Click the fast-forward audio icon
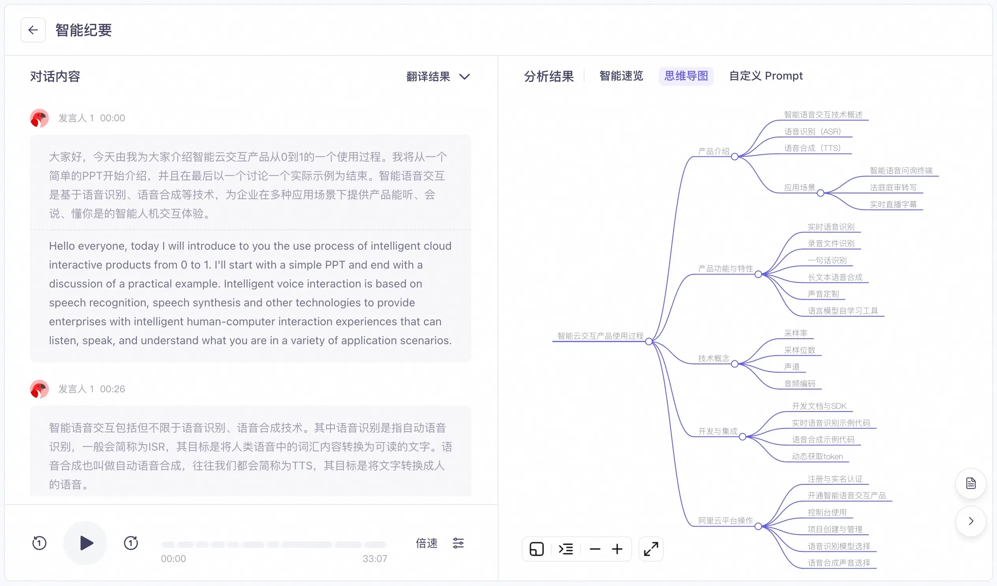 (131, 543)
